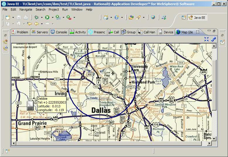This screenshot has width=228, height=157.
Task: Click the map scroll left arrow
Action: point(14,143)
